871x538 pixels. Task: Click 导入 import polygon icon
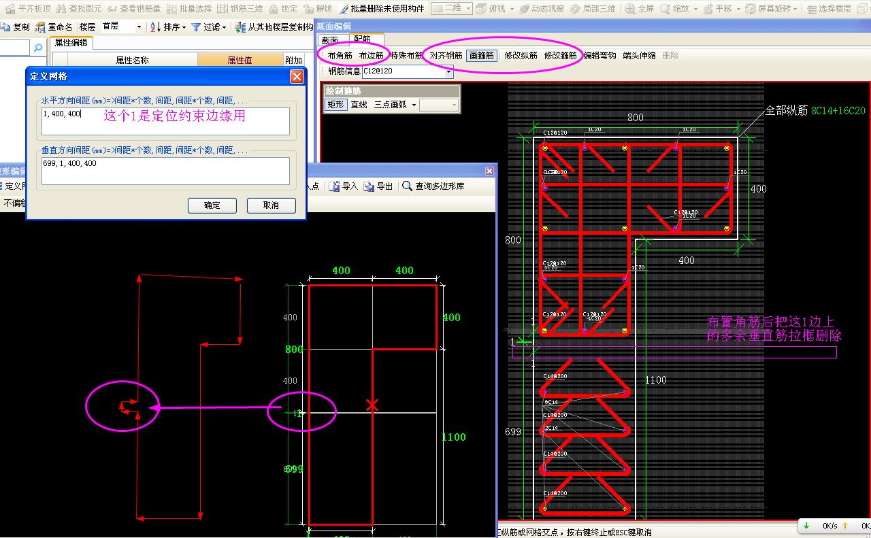[x=334, y=186]
